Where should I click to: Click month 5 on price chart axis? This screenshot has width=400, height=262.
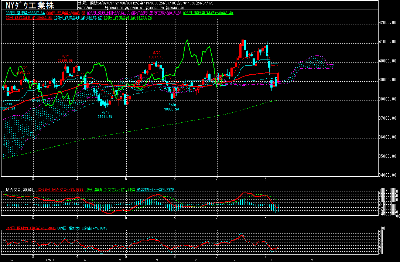126,179
